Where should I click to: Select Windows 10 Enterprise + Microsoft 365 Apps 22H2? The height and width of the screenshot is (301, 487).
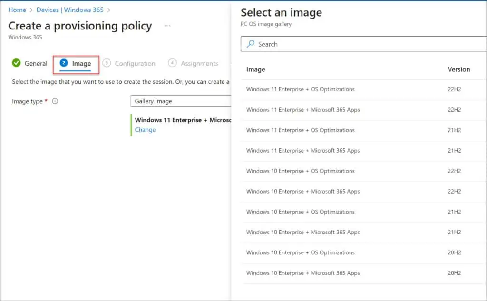pyautogui.click(x=363, y=191)
